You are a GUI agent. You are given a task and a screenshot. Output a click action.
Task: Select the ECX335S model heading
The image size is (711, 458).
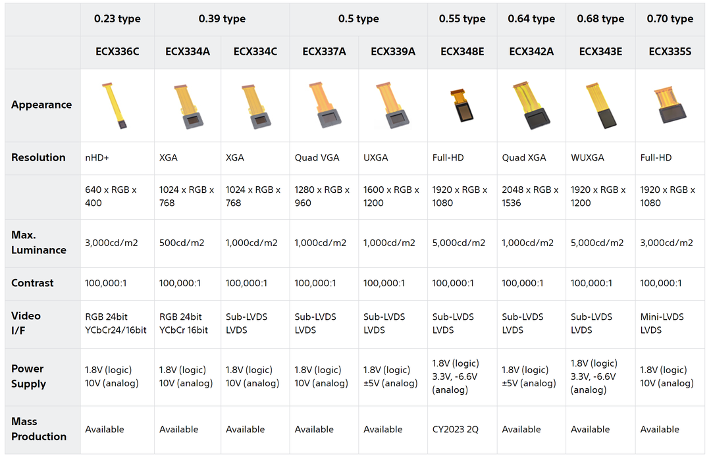pos(670,51)
